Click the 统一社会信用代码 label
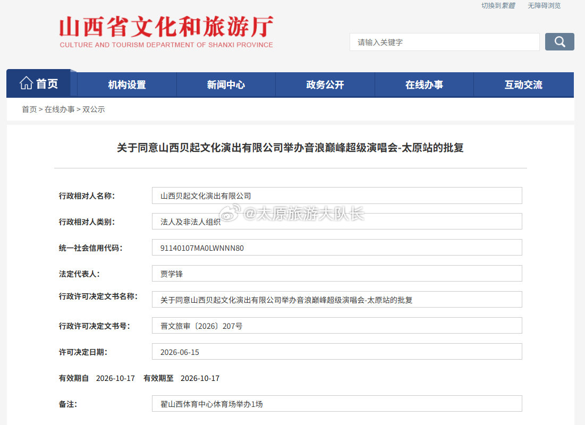 tap(91, 248)
